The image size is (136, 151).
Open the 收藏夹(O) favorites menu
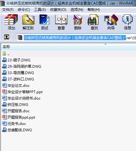click(58, 10)
